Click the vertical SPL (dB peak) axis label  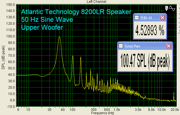click(3, 56)
